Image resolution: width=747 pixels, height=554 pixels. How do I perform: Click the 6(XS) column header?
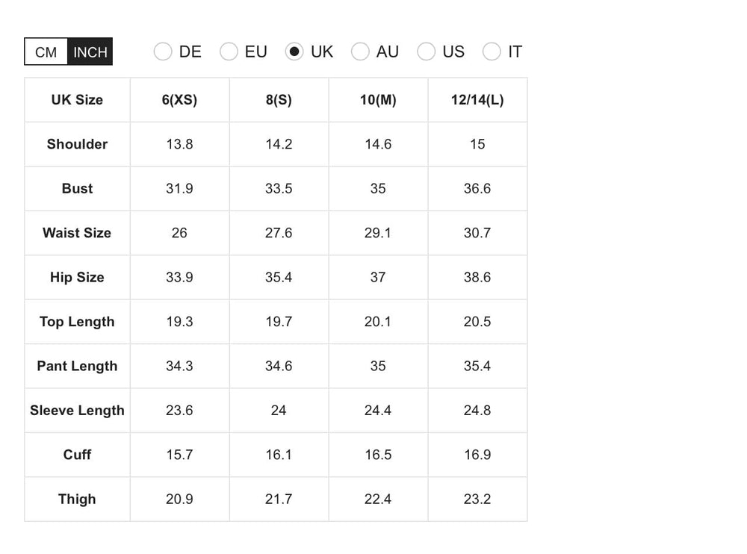[x=179, y=100]
